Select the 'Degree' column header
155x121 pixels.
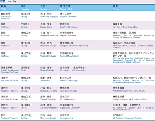point(24,9)
